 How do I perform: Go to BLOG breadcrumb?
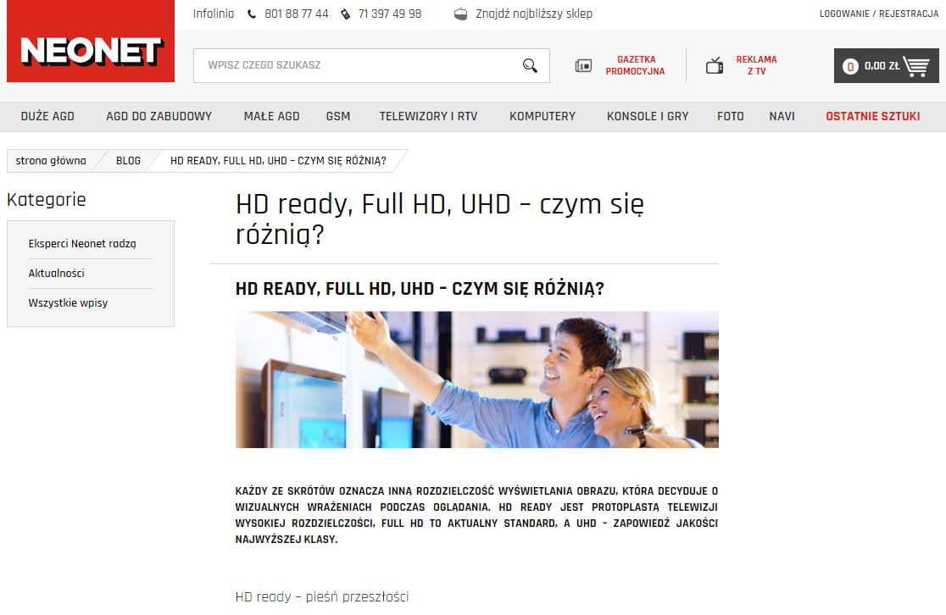pos(128,161)
